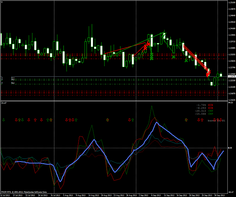Select the thick blue indicator line
The image size is (236, 197).
pos(94,140)
